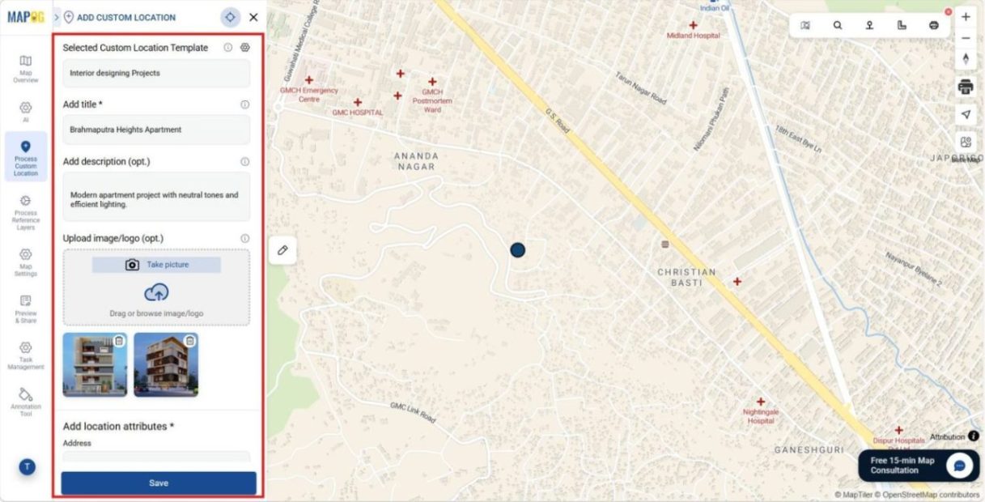Image resolution: width=985 pixels, height=502 pixels.
Task: Open the measure tool in the map toolbar
Action: tap(902, 25)
